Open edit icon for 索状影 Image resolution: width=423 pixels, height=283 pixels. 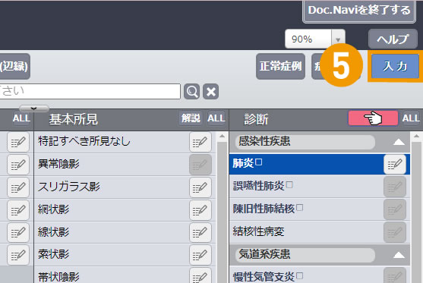pos(200,255)
